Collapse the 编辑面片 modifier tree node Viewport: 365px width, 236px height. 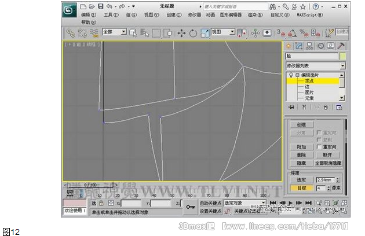point(297,75)
